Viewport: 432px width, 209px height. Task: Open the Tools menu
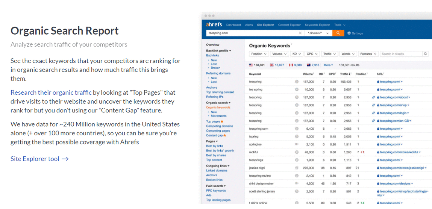(340, 25)
